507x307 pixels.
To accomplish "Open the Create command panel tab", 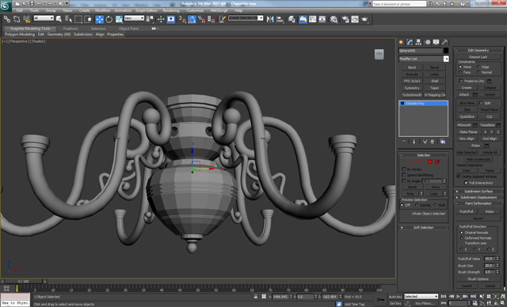I will click(401, 42).
